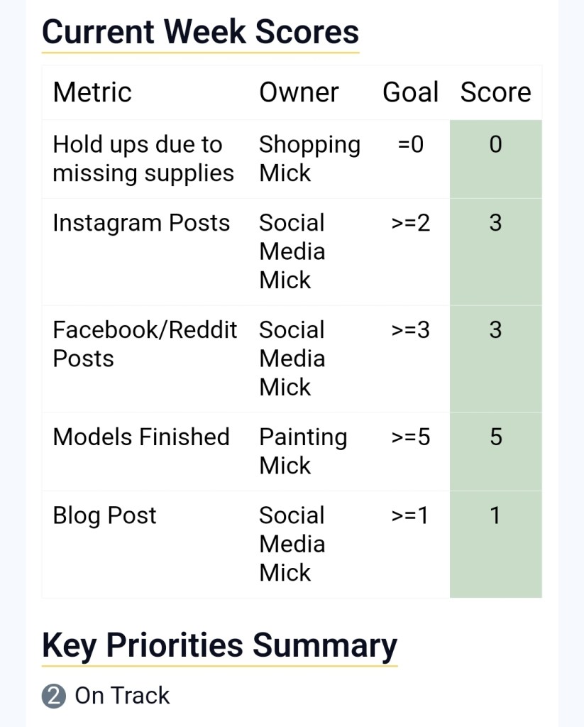Click the Shopping Mick owner cell
The width and height of the screenshot is (584, 727).
click(x=309, y=159)
